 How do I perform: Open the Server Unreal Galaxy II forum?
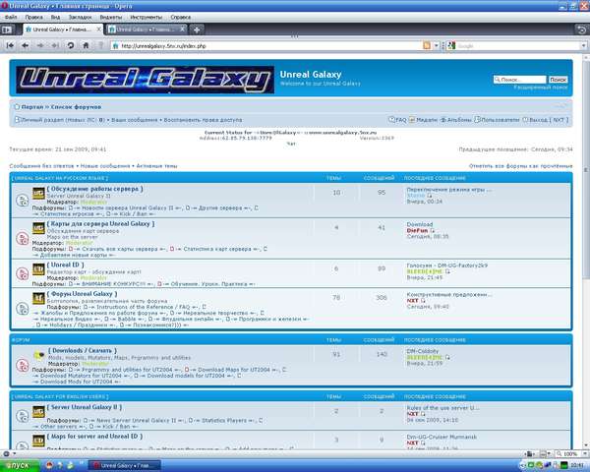[85, 407]
